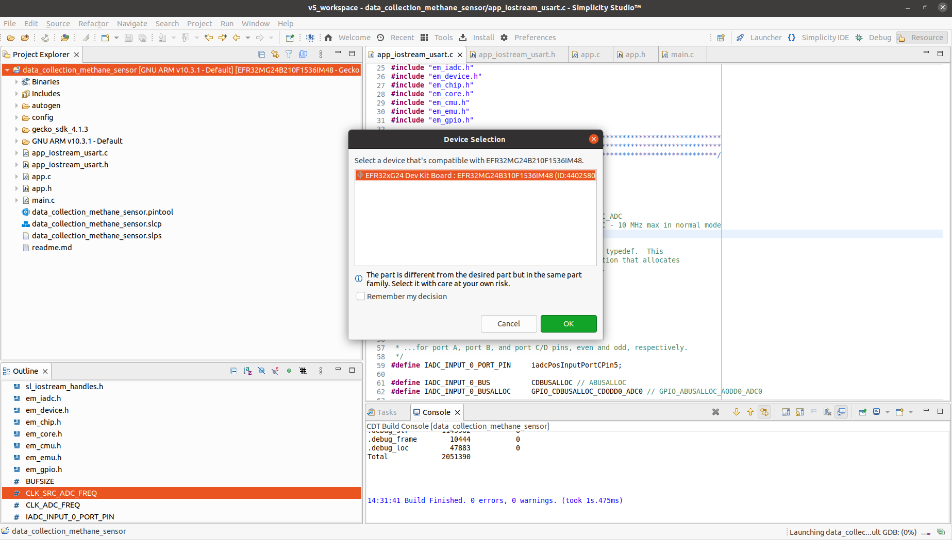This screenshot has width=952, height=540.
Task: Toggle Link with Editor in Project Explorer
Action: 275,55
